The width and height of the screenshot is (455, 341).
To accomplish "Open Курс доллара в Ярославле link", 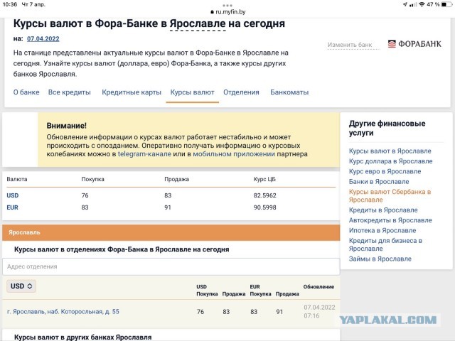I will click(x=390, y=161).
